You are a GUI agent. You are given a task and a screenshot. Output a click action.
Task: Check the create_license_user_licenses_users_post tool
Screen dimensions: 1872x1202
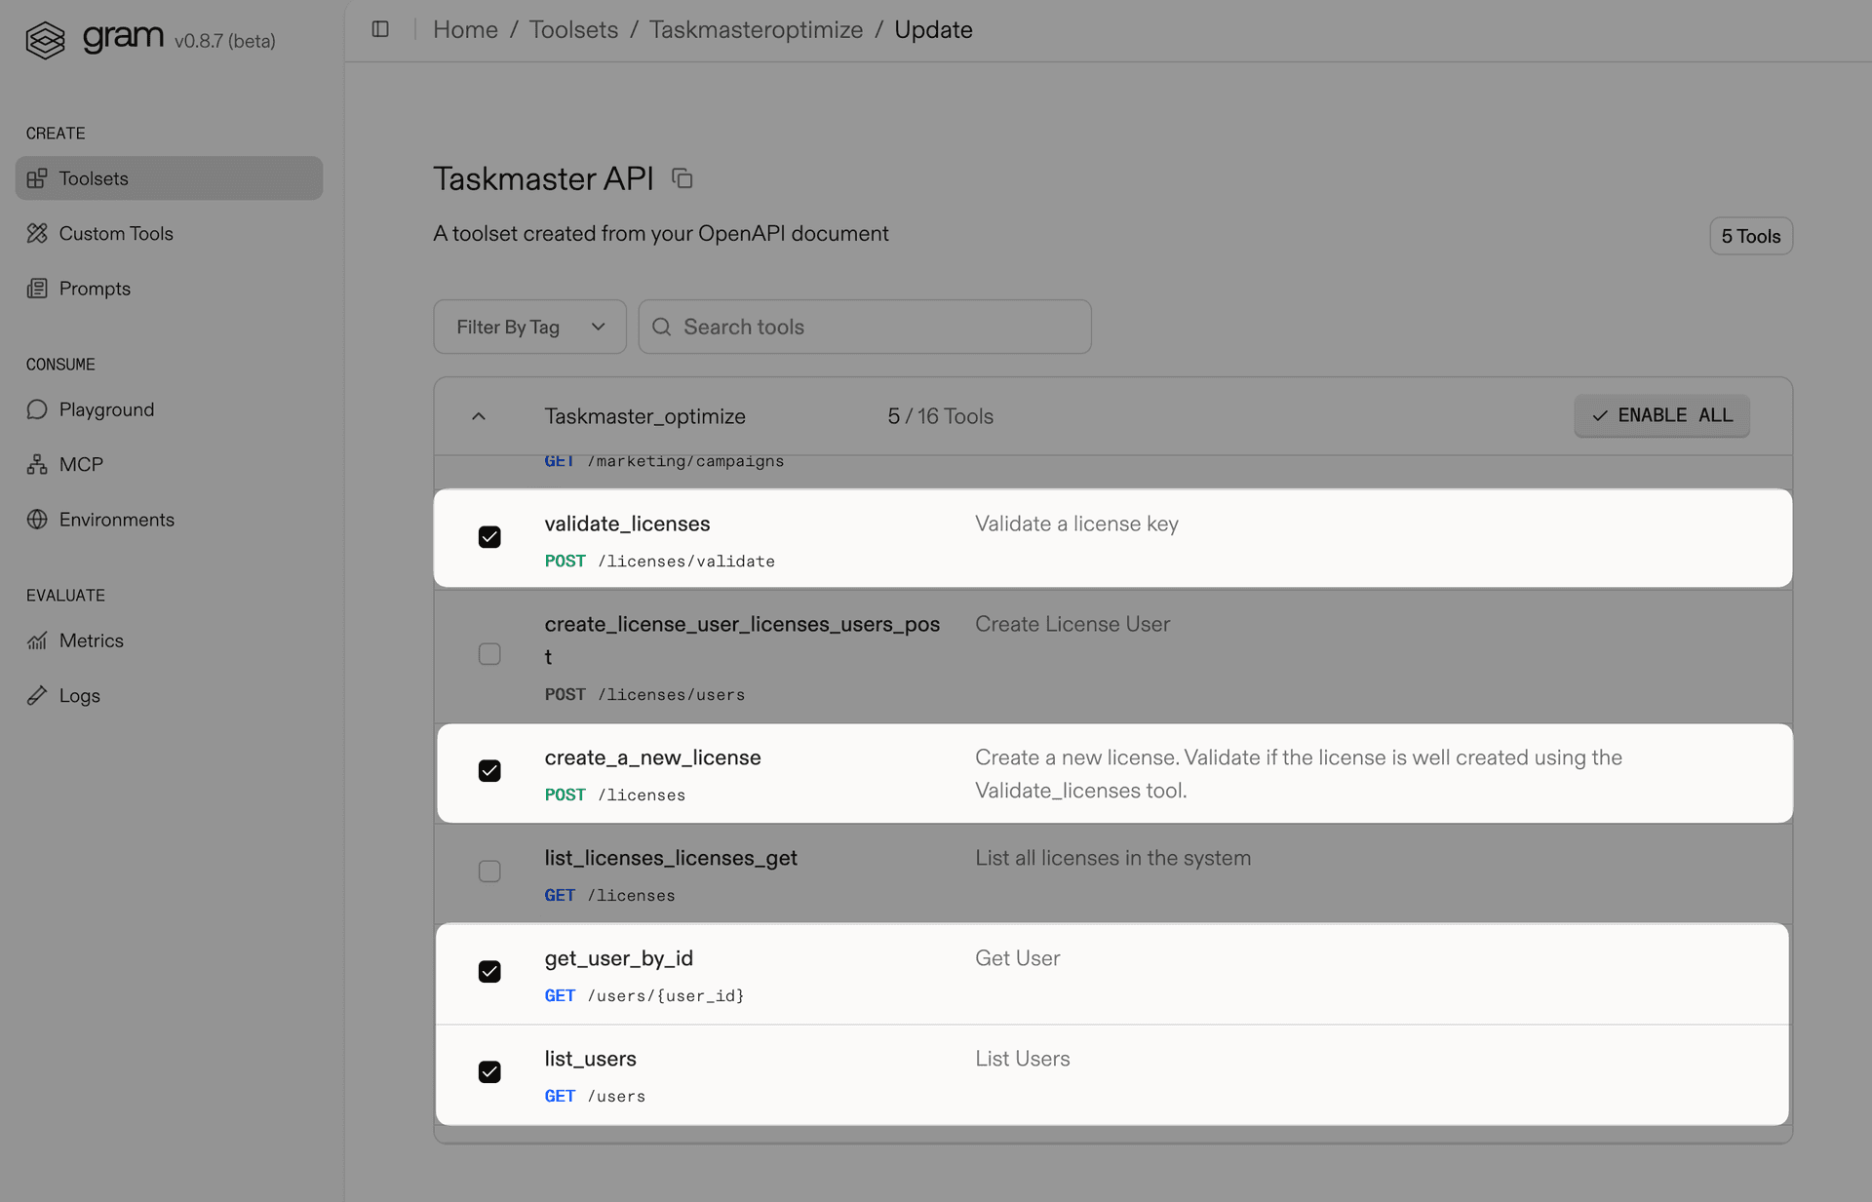(488, 654)
